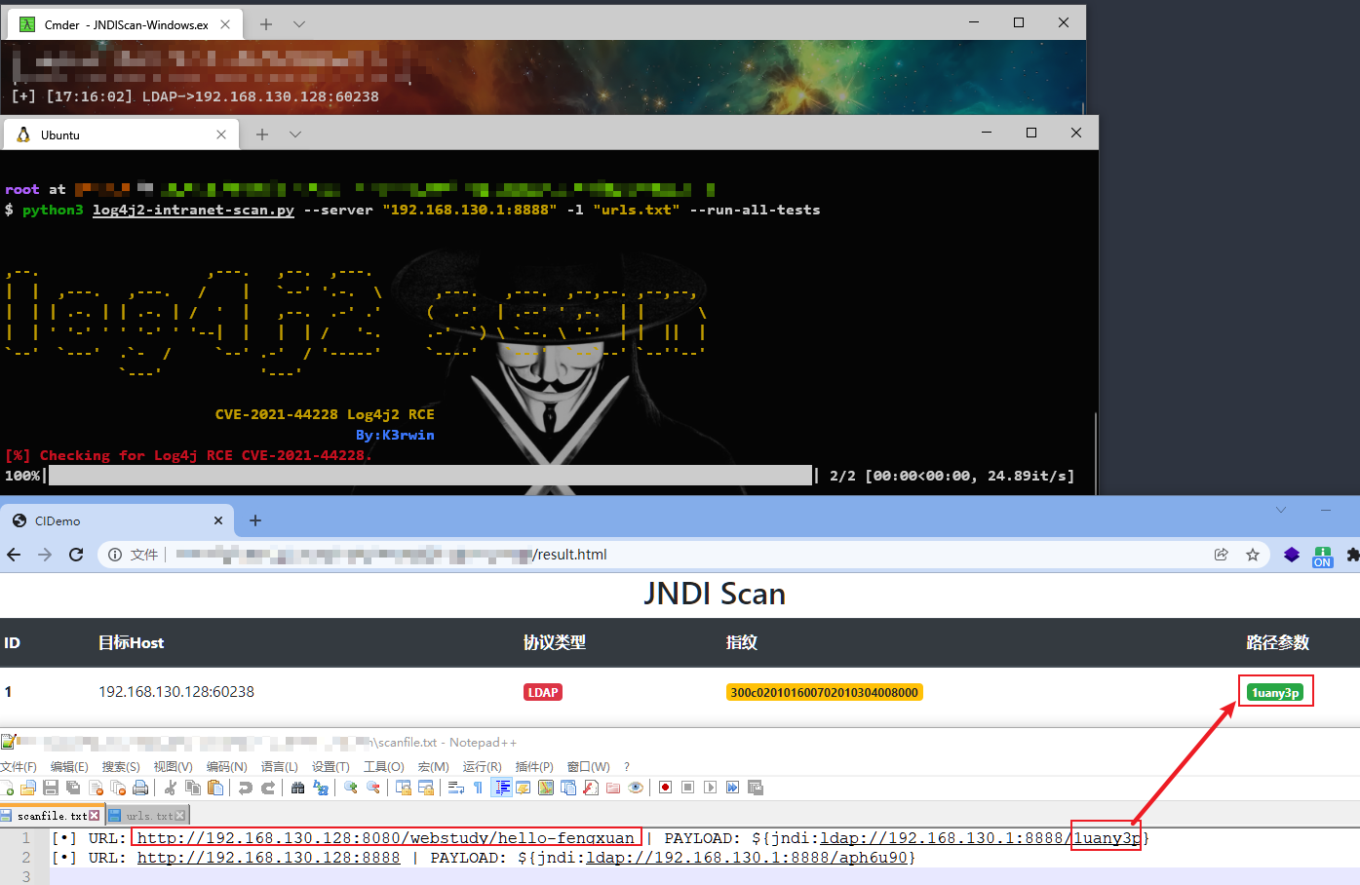Close the CIDemo browser tab
This screenshot has height=885, width=1360.
pos(218,520)
